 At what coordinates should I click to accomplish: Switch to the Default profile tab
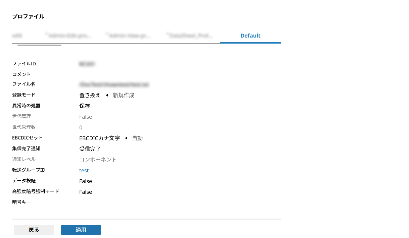pos(250,36)
